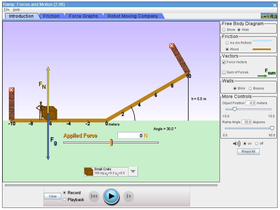Click the ice friction surface swatch
The width and height of the screenshot is (280, 210).
click(263, 42)
